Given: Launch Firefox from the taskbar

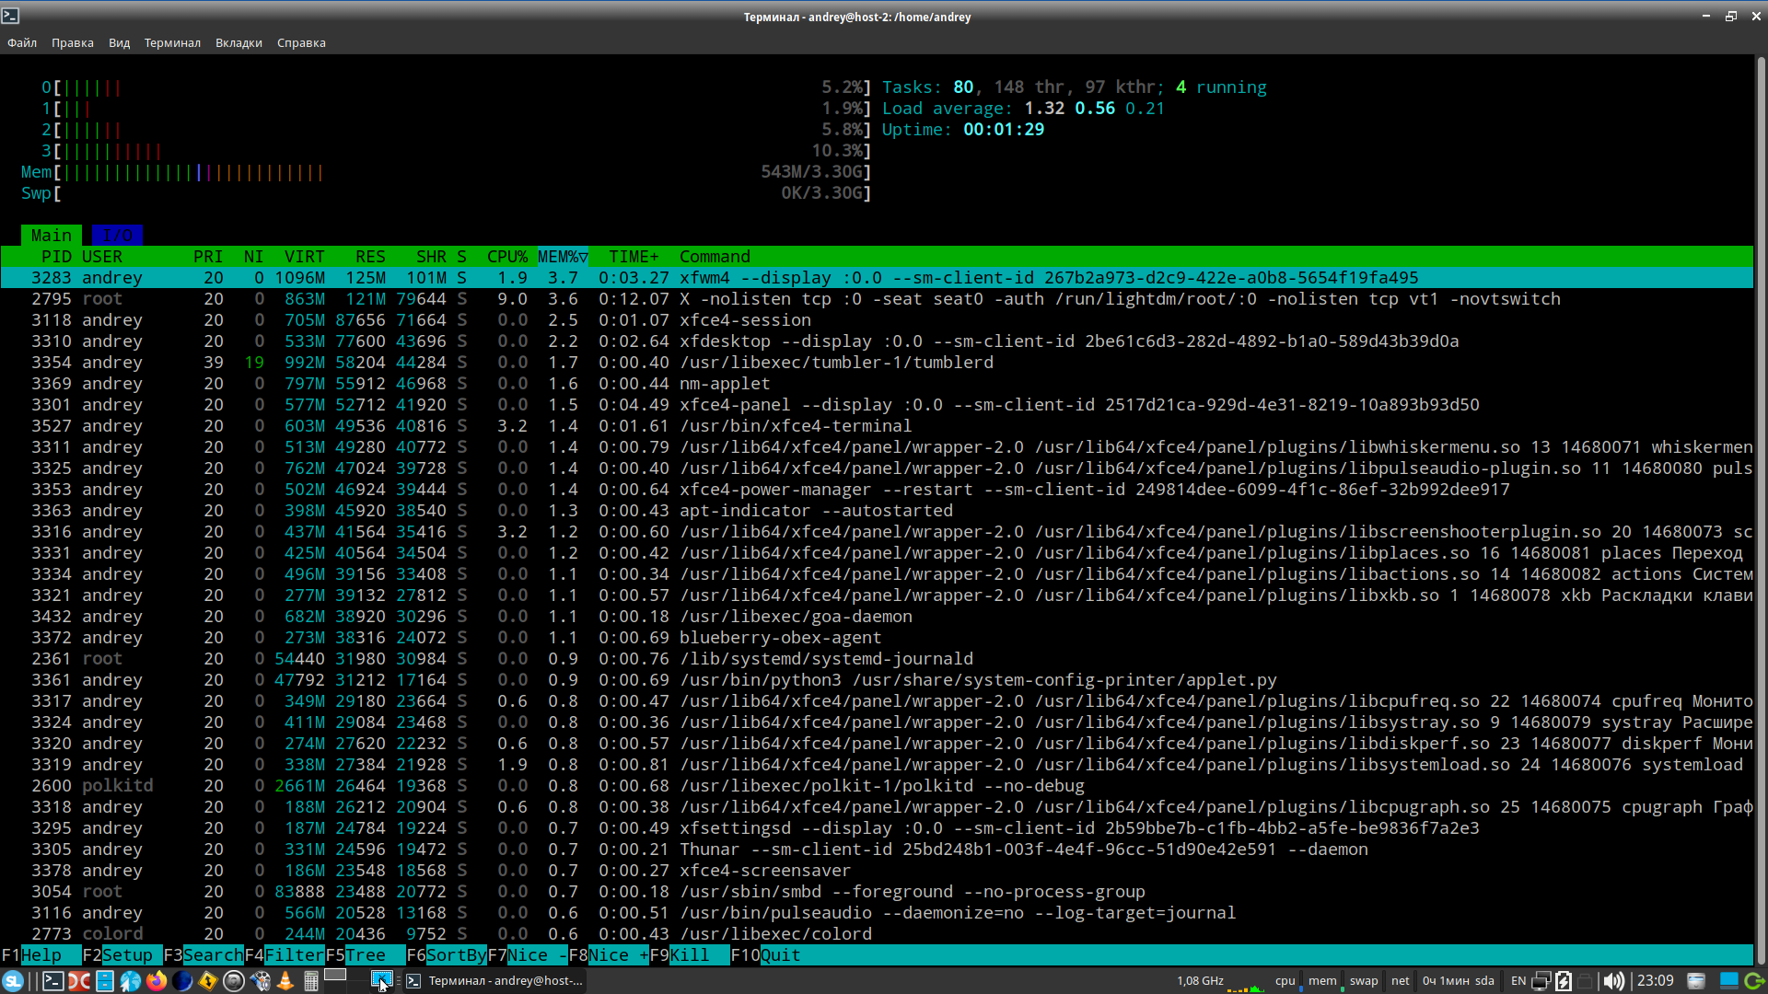Looking at the screenshot, I should click(x=157, y=981).
